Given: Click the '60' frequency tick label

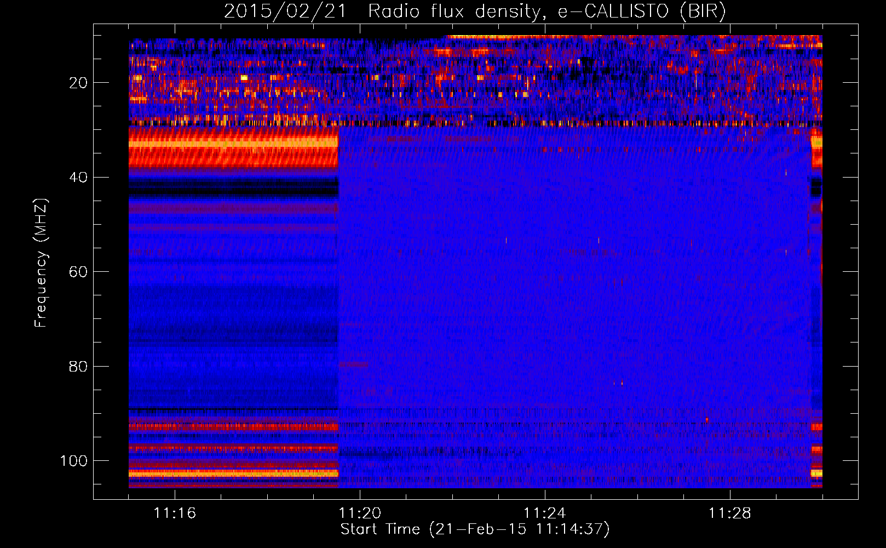Looking at the screenshot, I should 79,272.
